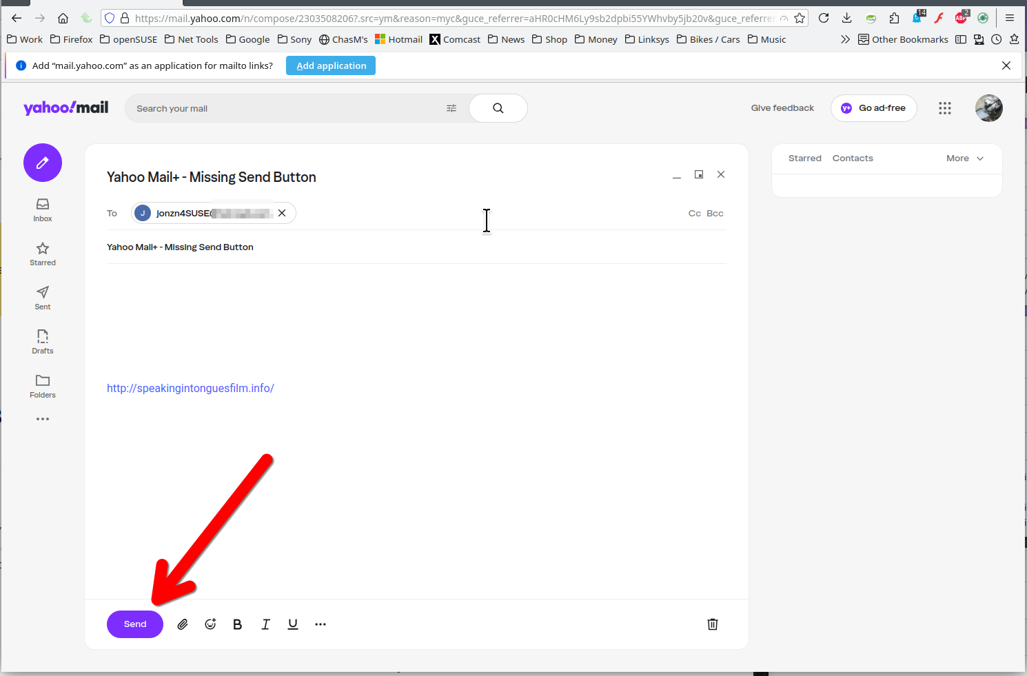Open the Music bookmarks folder

pos(767,39)
